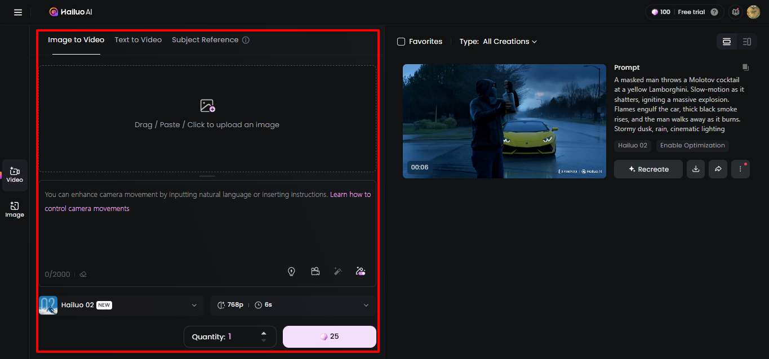Click the magic wand prompt enhance icon
The height and width of the screenshot is (359, 769).
tap(338, 271)
